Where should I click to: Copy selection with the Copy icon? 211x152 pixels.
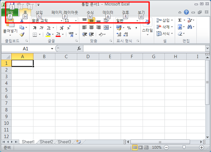(x=22, y=27)
